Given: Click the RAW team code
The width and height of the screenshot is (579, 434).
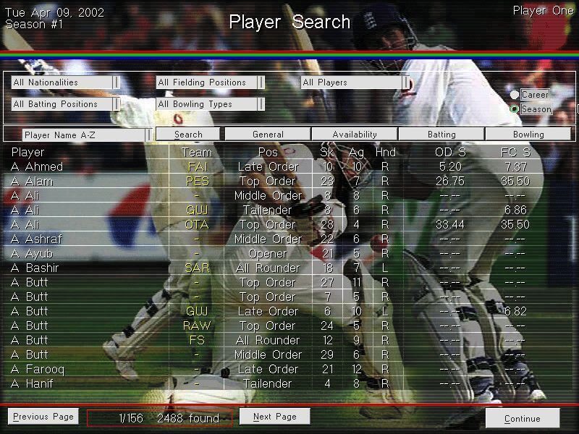Looking at the screenshot, I should tap(197, 325).
